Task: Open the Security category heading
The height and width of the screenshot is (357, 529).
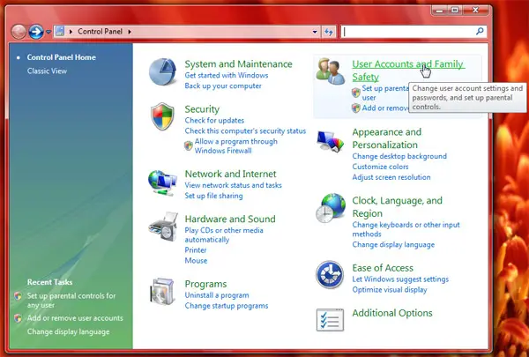Action: pyautogui.click(x=202, y=109)
